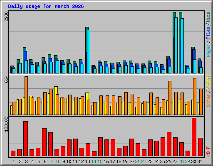
Task: Click day label 15 on the x-axis
Action: (100, 161)
